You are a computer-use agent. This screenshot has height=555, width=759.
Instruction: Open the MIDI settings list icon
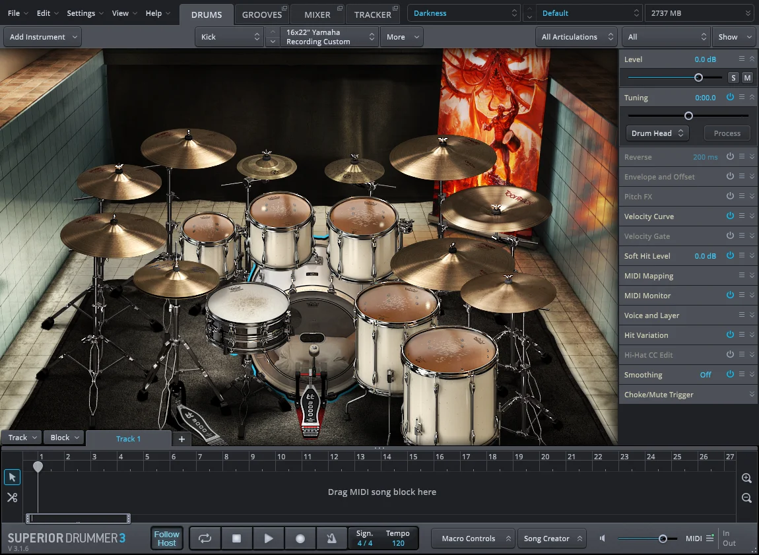(710, 538)
